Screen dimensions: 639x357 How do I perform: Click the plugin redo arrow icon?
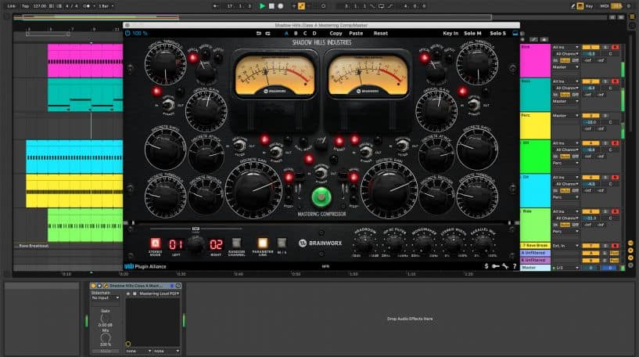coord(267,34)
